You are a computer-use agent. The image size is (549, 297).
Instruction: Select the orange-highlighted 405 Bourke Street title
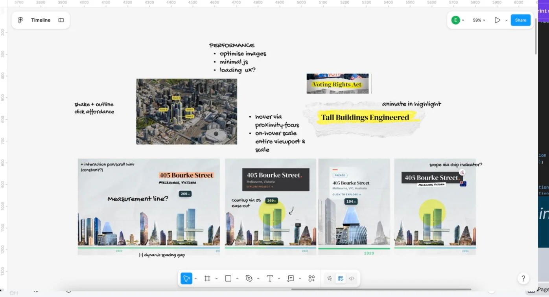pos(186,175)
